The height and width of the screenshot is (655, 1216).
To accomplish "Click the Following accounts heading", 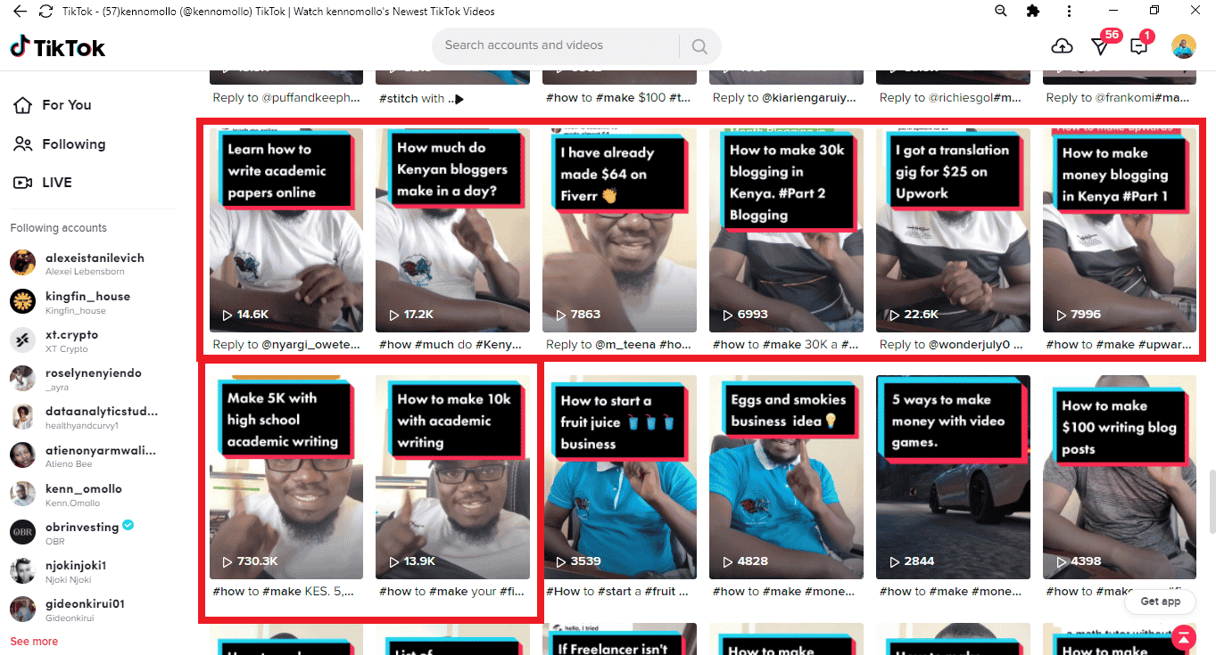I will click(x=59, y=228).
